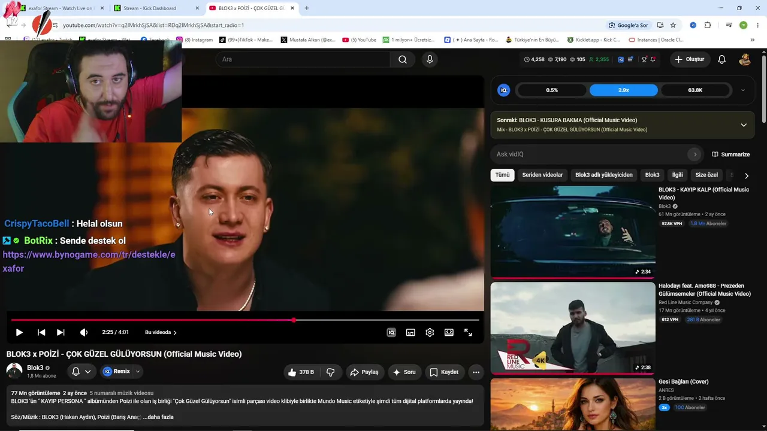Expand the vidIQ score panel chevron
The width and height of the screenshot is (767, 431).
click(743, 90)
